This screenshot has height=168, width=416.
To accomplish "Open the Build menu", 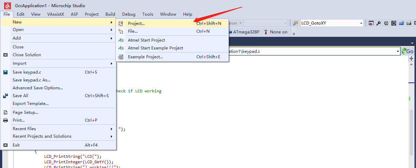I will point(110,14).
